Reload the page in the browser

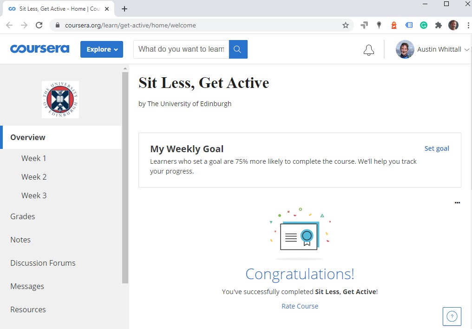[x=39, y=26]
